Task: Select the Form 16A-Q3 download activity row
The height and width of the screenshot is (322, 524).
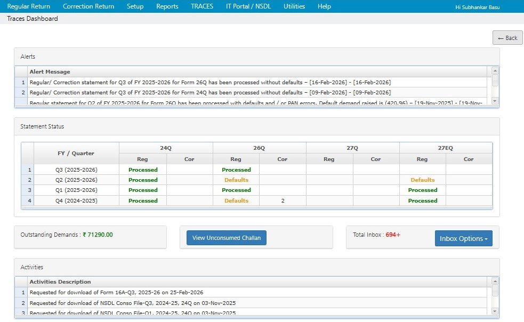Action: click(x=117, y=292)
